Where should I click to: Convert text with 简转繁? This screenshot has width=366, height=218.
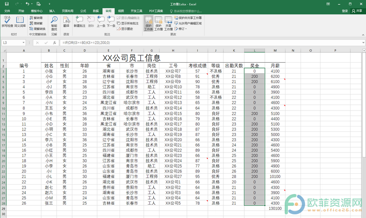[x=36, y=23]
